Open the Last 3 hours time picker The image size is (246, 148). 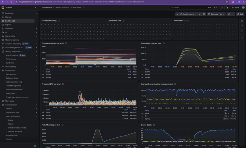pyautogui.click(x=188, y=14)
